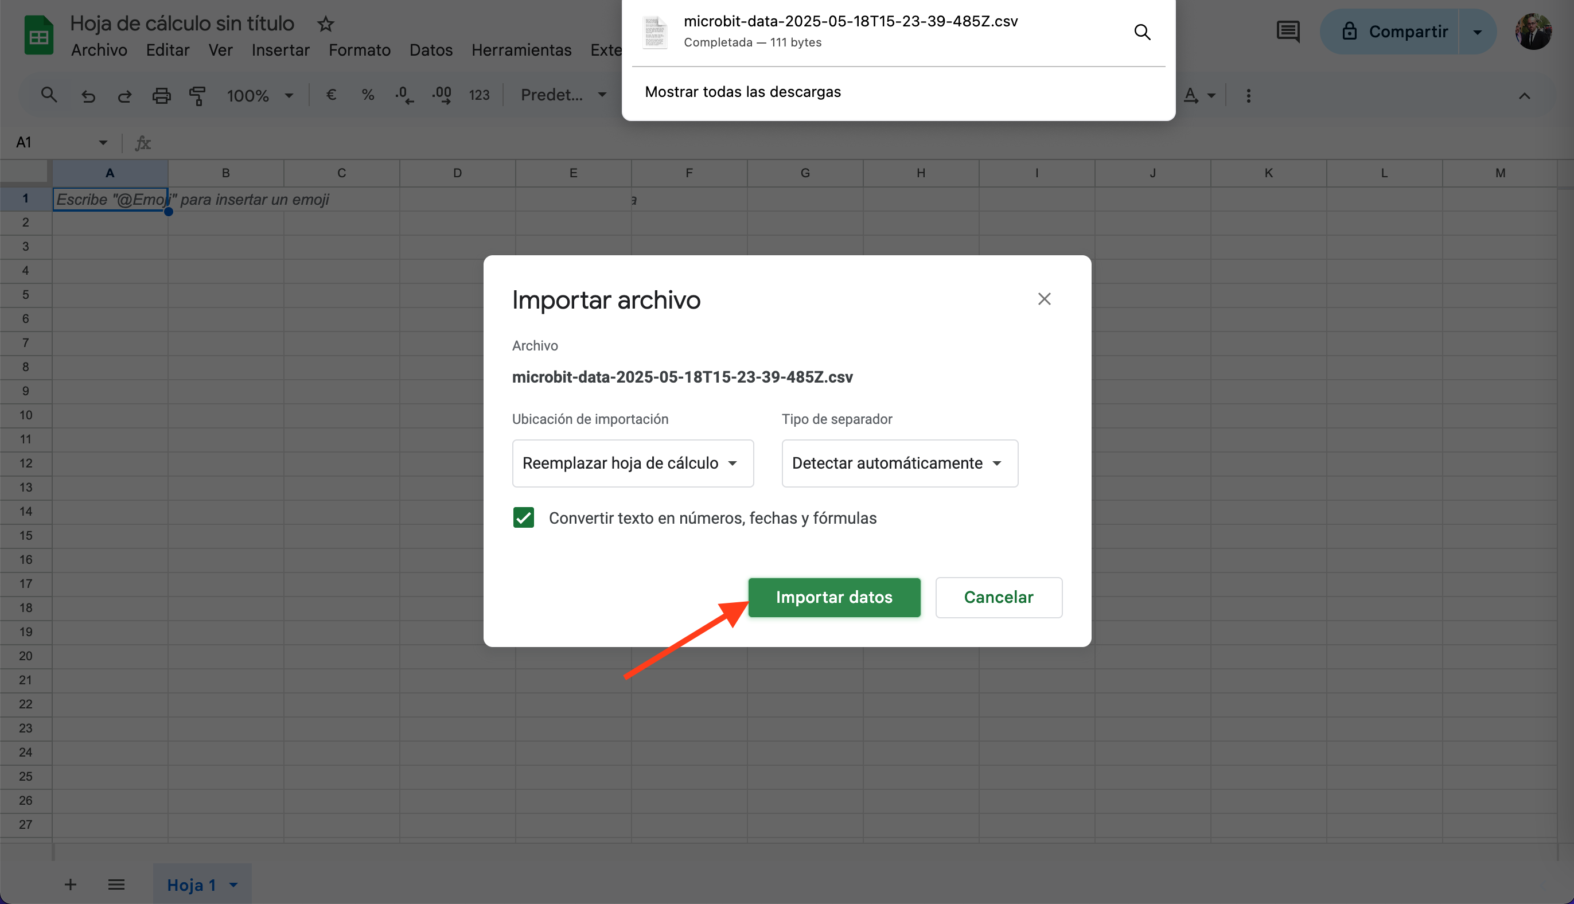Open Reemplazar hoja de cálculo dropdown
1574x904 pixels.
pyautogui.click(x=632, y=463)
